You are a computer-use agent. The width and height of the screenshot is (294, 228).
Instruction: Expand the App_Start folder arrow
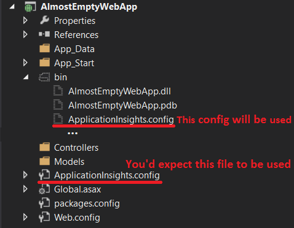[25, 63]
